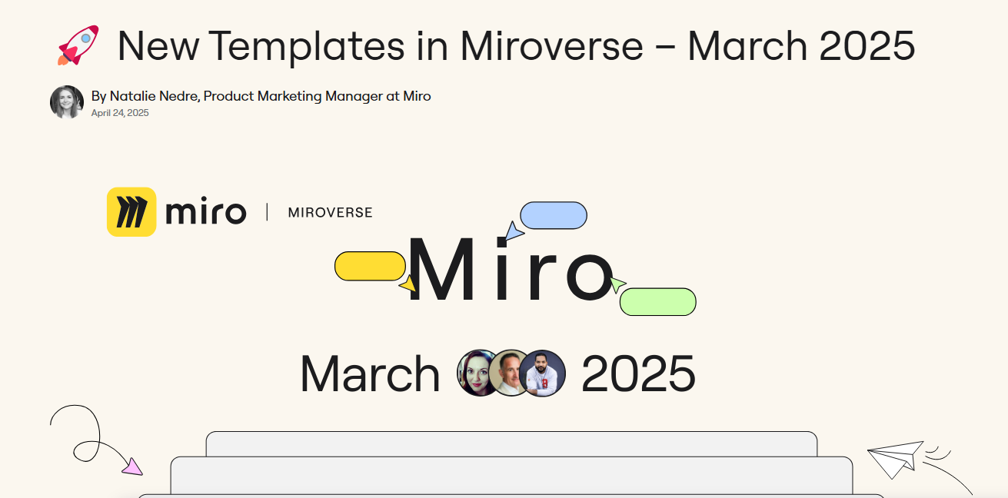Click the April 24, 2025 publish date
Image resolution: width=1008 pixels, height=498 pixels.
pos(120,113)
